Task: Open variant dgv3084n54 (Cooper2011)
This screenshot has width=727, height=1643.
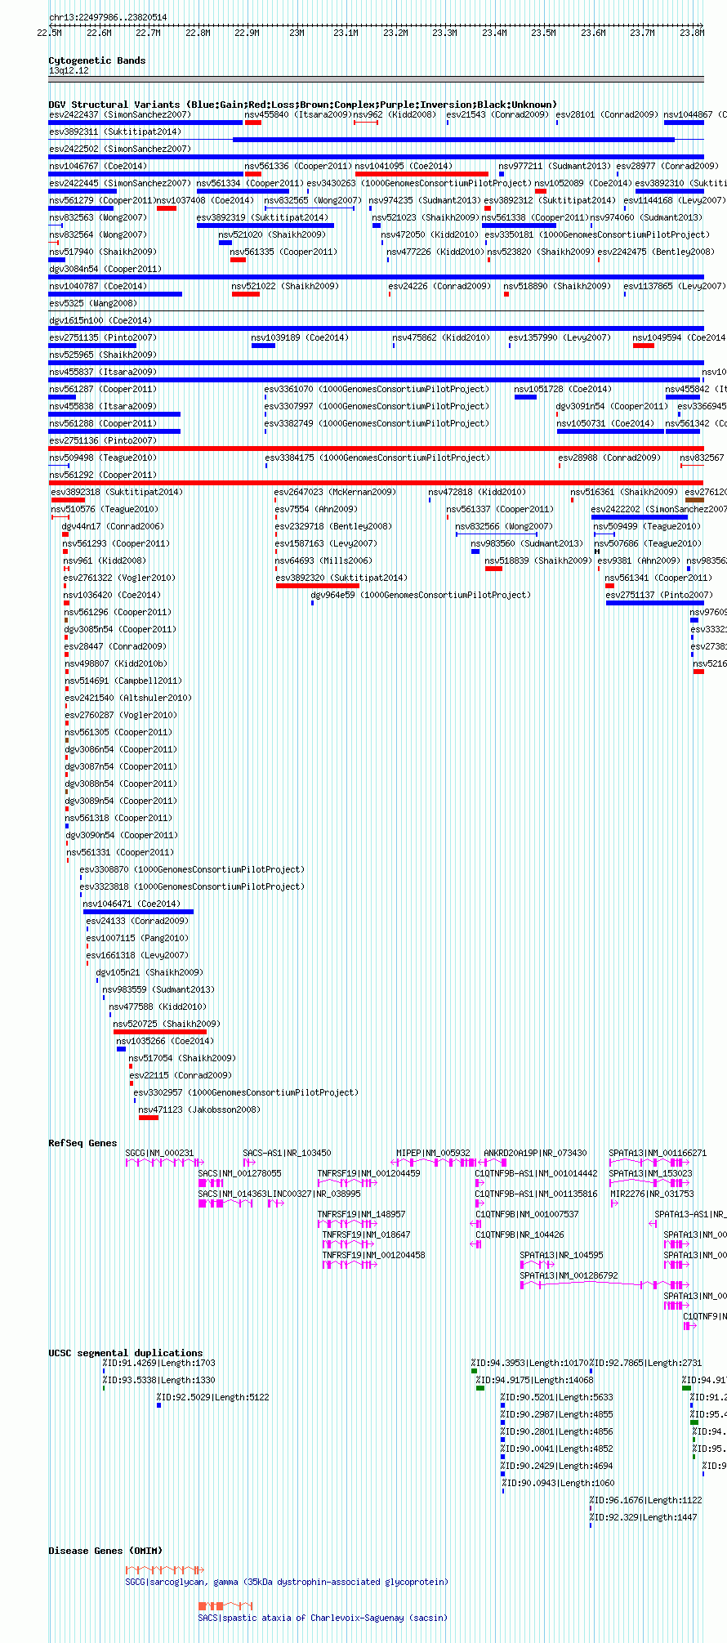Action: (105, 269)
